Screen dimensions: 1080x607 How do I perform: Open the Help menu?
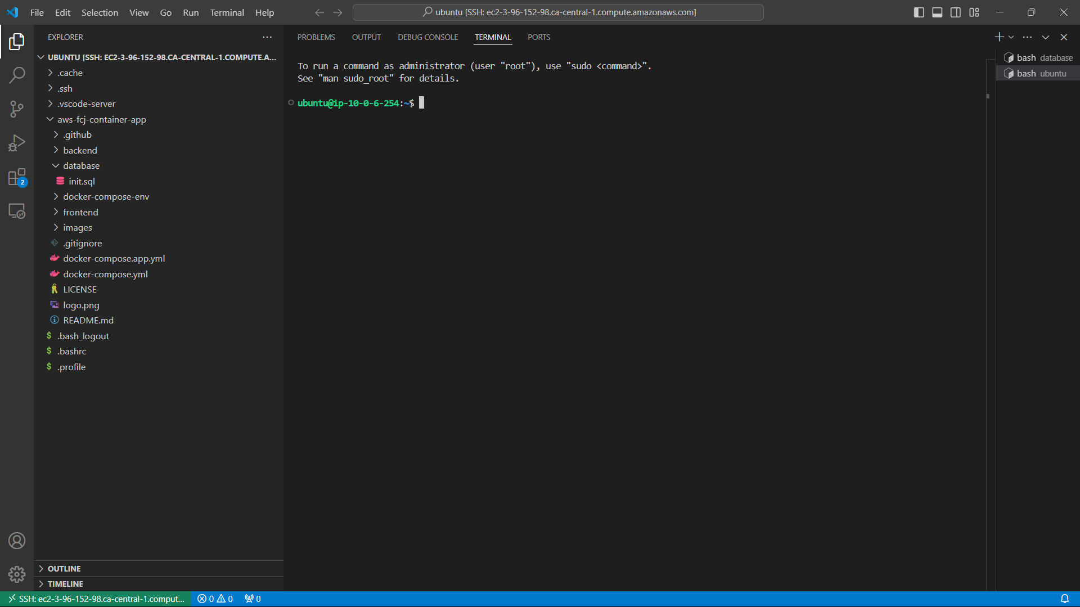tap(264, 12)
